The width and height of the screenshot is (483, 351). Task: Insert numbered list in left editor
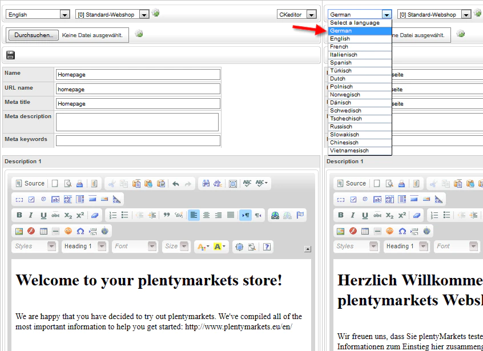[x=113, y=215]
